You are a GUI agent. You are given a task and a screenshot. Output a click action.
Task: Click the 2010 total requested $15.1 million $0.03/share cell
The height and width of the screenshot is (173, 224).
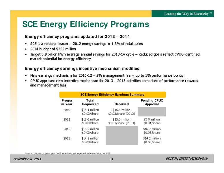click(x=90, y=112)
